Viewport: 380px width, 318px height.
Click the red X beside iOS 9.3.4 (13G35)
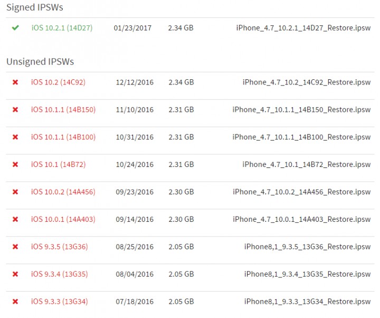pos(15,274)
